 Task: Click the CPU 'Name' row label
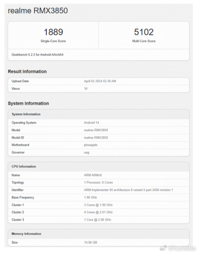16,175
